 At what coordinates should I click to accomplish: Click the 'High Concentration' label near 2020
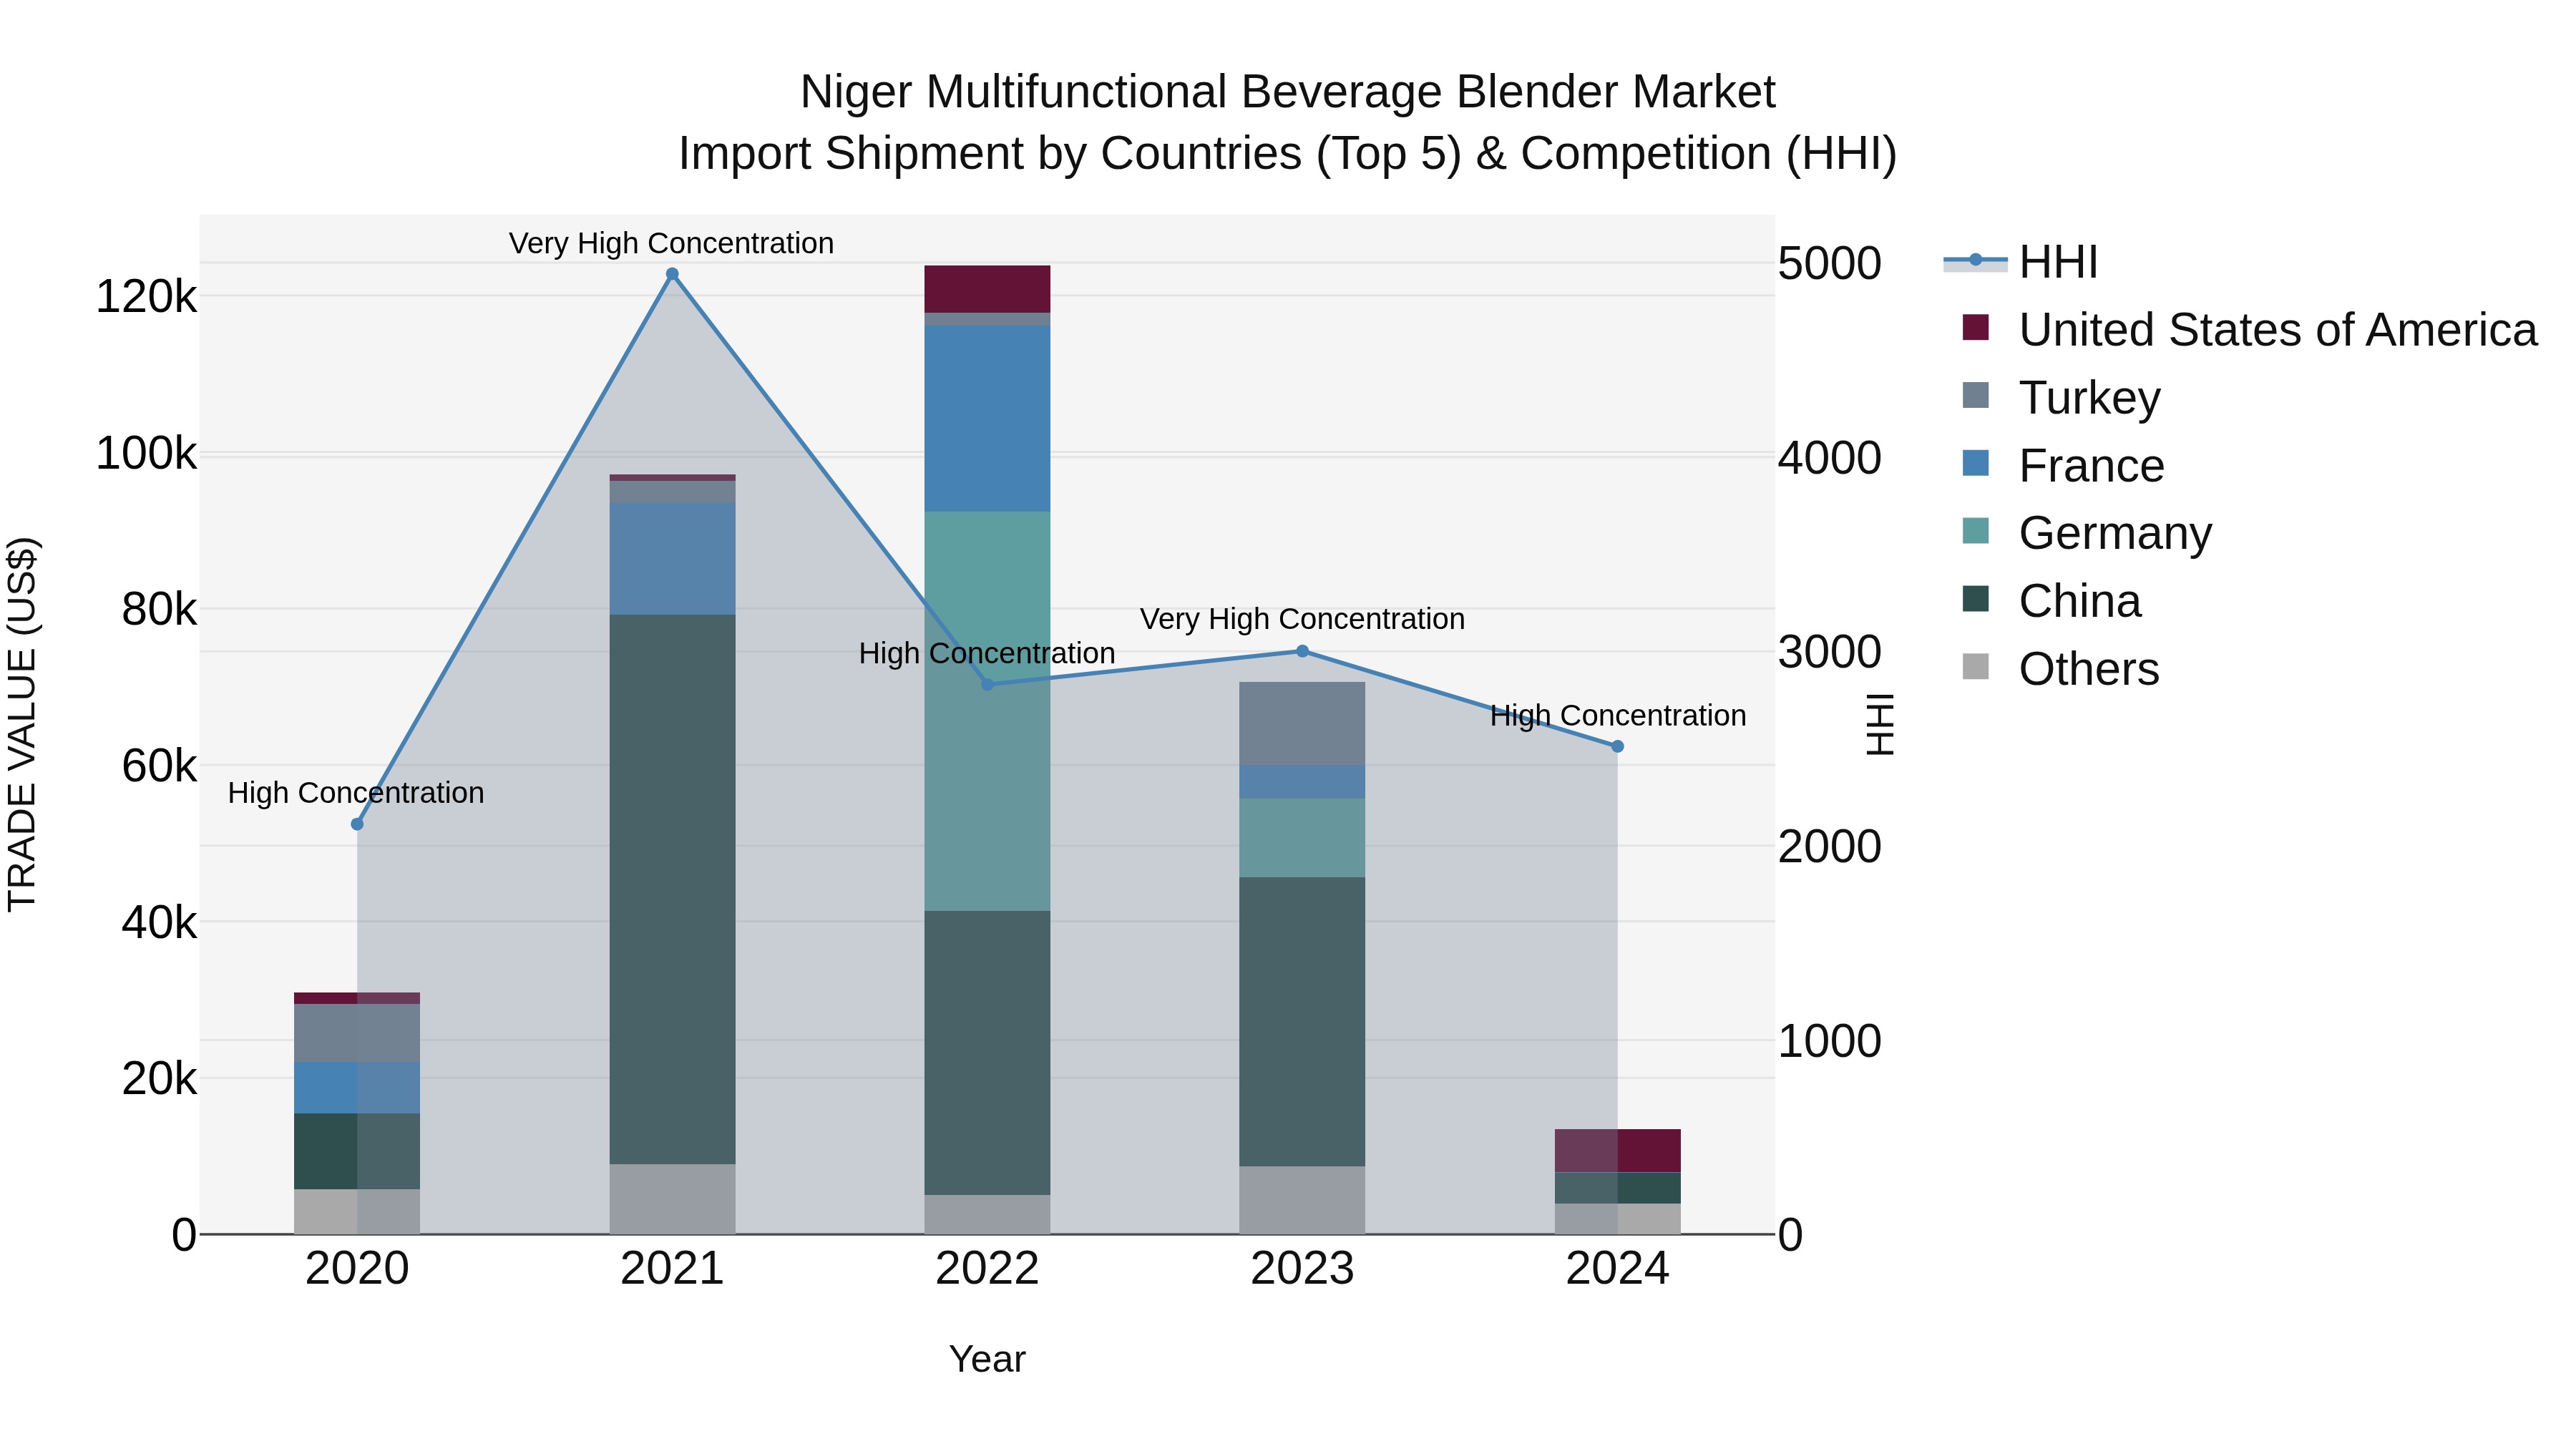tap(356, 793)
